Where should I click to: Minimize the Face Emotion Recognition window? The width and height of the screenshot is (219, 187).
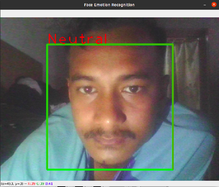pyautogui.click(x=205, y=5)
